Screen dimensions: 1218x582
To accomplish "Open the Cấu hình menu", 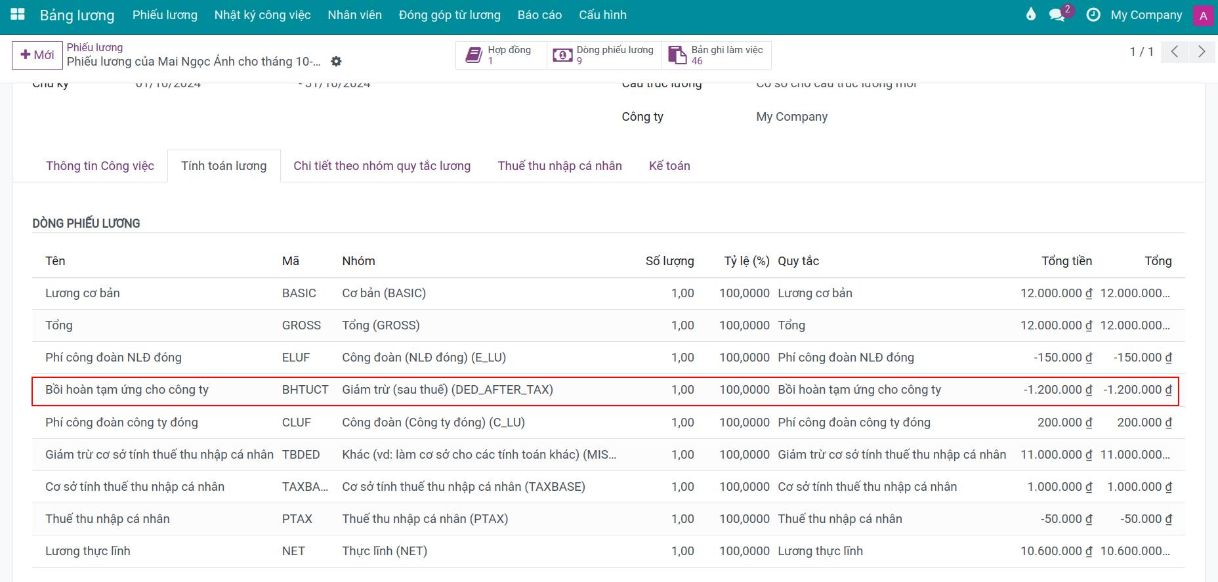I will [602, 14].
